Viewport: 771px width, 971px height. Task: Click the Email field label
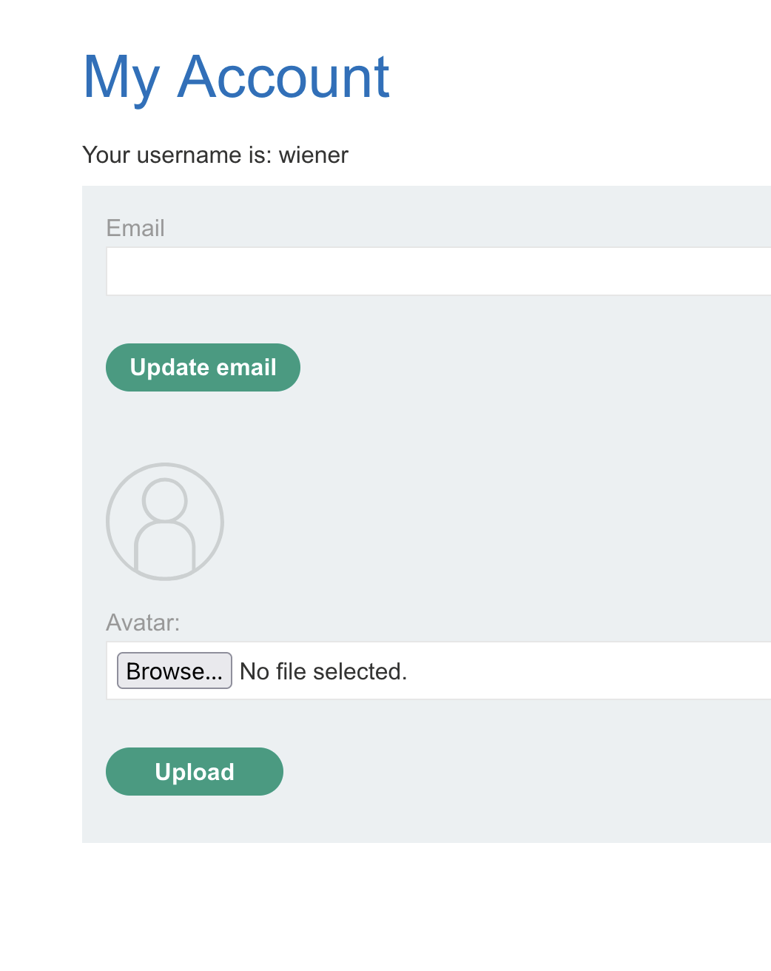pyautogui.click(x=135, y=228)
